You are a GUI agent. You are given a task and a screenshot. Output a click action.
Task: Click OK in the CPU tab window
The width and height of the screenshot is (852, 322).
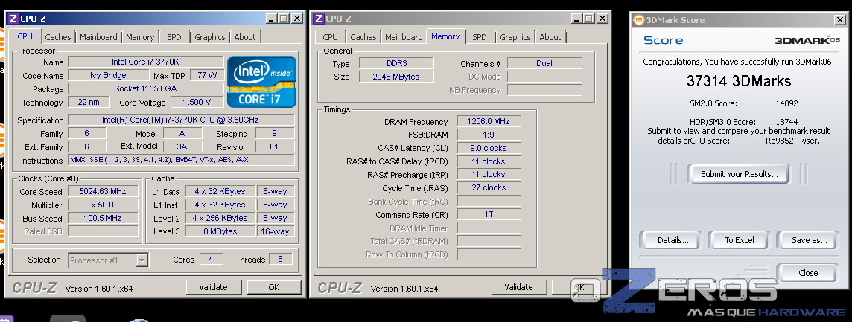274,287
